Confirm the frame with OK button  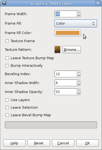point(88,143)
